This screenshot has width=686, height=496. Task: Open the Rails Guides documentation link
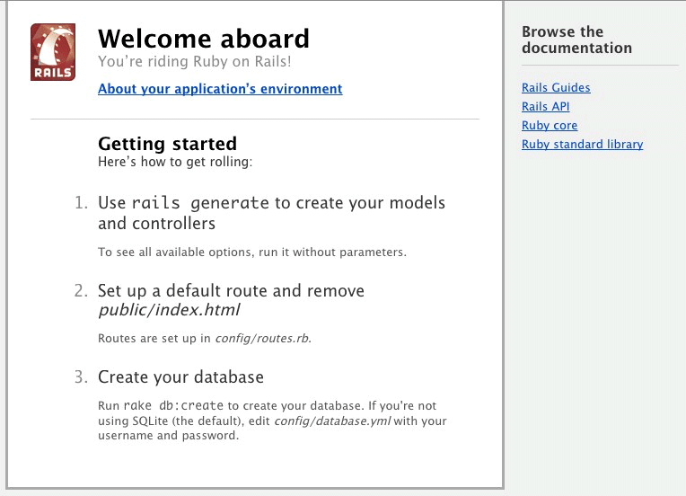pos(556,87)
